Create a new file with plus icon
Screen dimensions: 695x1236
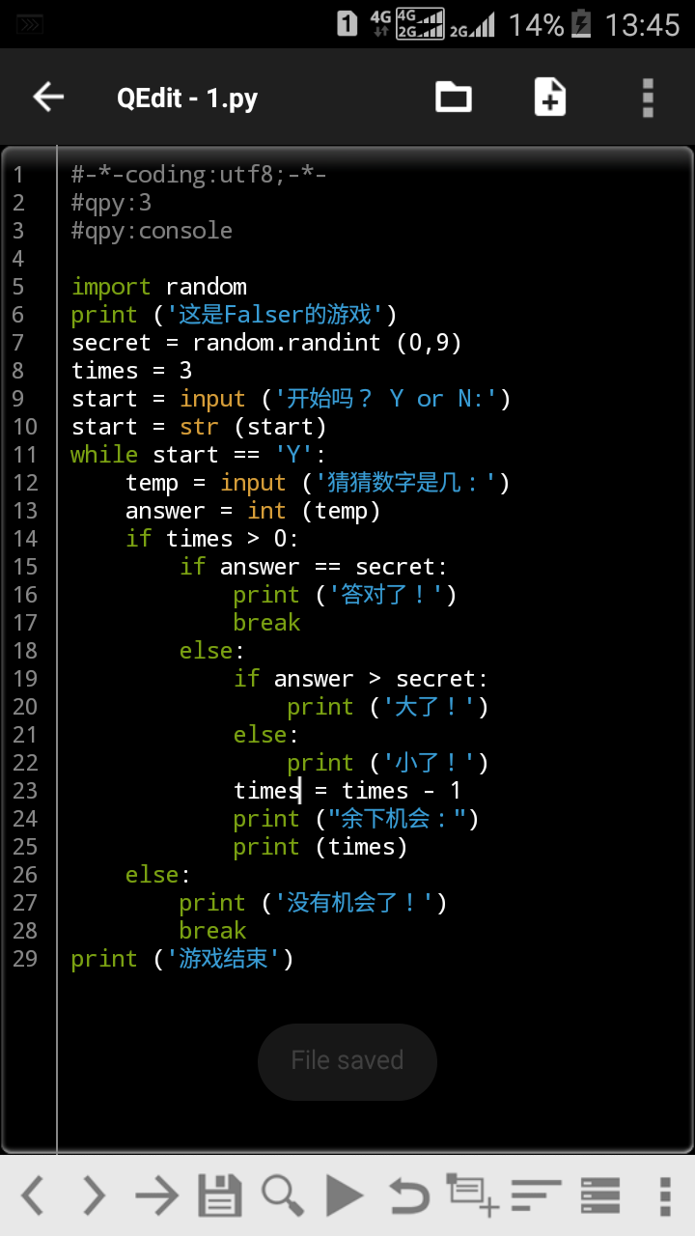coord(550,97)
